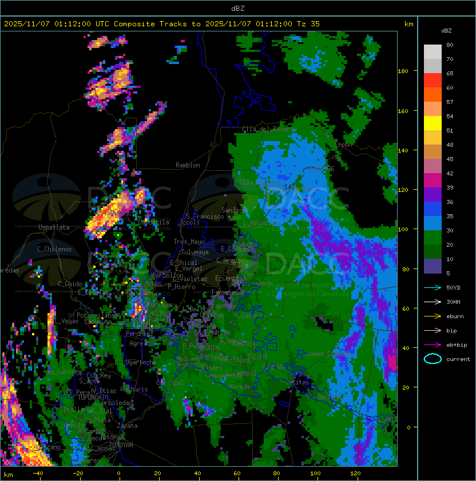Click the 'TUPUNGATO' map label
476x481 pixels.
[x=93, y=397]
